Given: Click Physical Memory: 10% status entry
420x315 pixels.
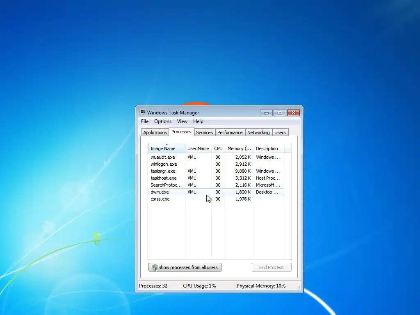Looking at the screenshot, I should click(261, 286).
